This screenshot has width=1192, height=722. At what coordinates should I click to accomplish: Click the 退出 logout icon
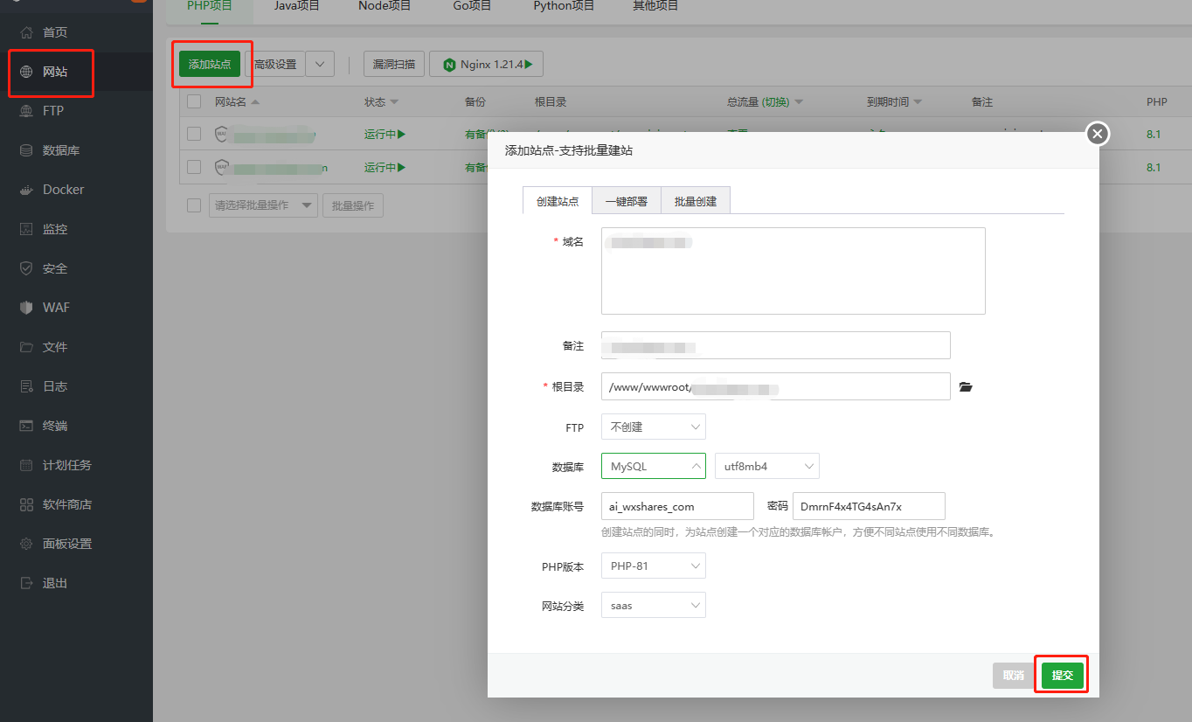click(x=26, y=583)
